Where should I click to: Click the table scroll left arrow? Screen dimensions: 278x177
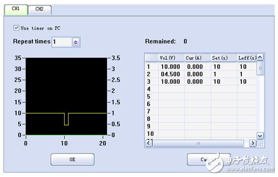click(x=149, y=143)
